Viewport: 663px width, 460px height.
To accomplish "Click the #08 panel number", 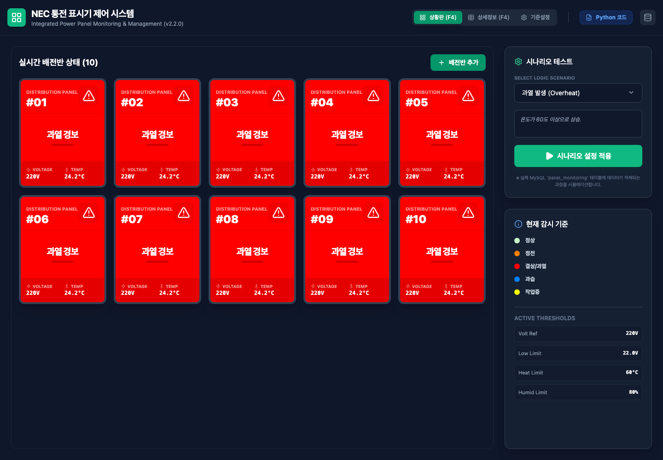I will [227, 219].
